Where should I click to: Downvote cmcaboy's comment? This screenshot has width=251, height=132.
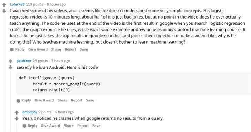point(17,119)
